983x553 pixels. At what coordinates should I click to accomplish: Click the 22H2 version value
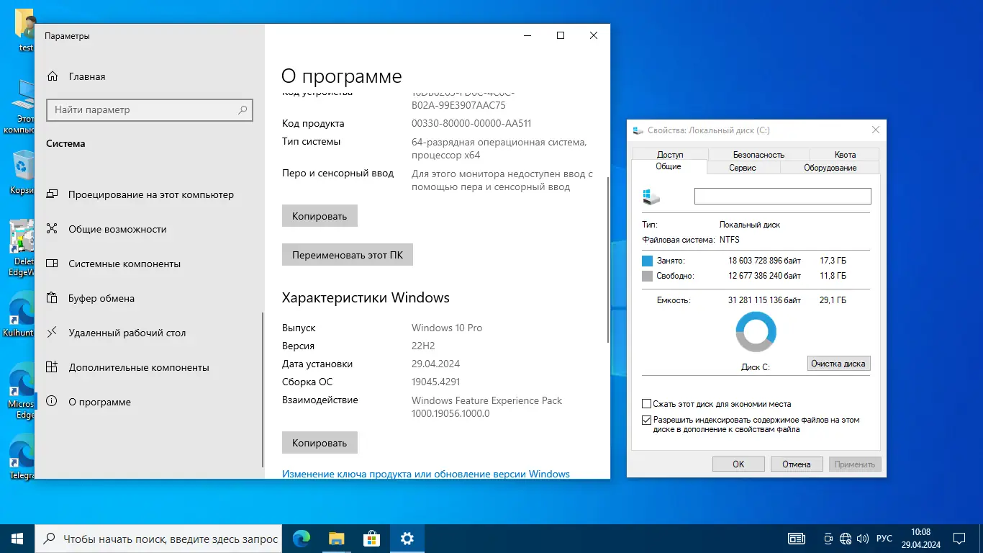(x=423, y=346)
